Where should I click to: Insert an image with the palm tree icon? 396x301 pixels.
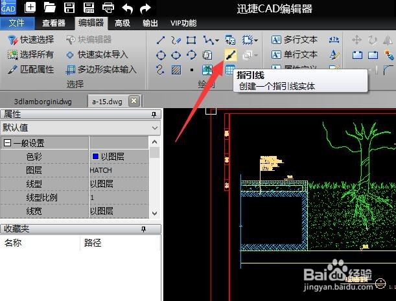[x=207, y=70]
